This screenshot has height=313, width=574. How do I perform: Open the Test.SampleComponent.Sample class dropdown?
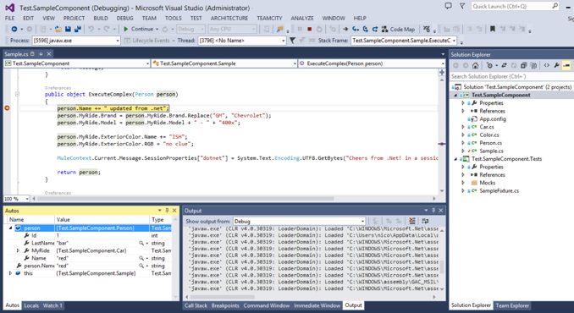[224, 63]
